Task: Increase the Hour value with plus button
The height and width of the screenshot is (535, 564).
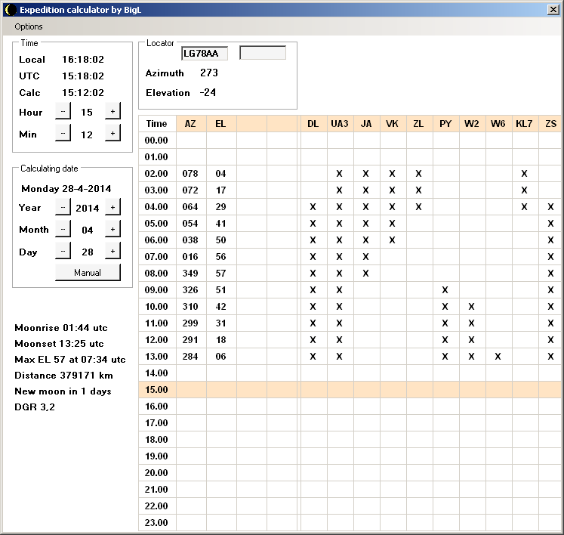Action: (x=112, y=111)
